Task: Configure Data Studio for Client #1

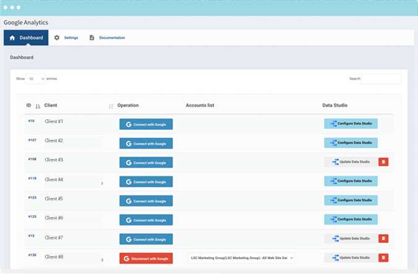Action: click(x=351, y=124)
